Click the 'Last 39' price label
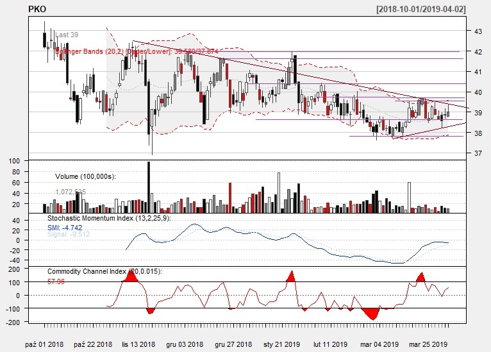Viewport: 491px width, 352px height. 67,35
